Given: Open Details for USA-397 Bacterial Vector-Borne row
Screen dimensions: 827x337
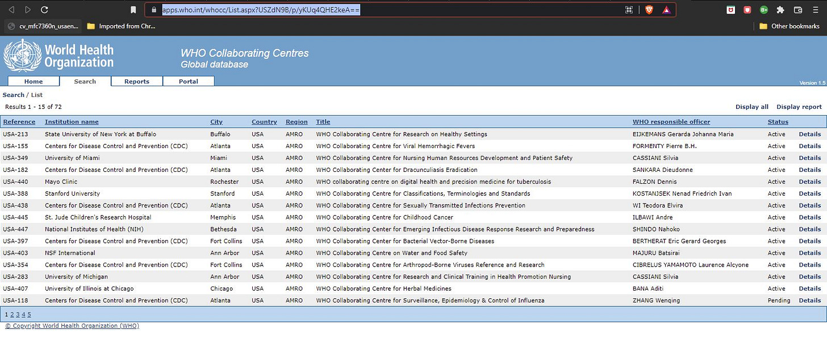Looking at the screenshot, I should tap(810, 241).
